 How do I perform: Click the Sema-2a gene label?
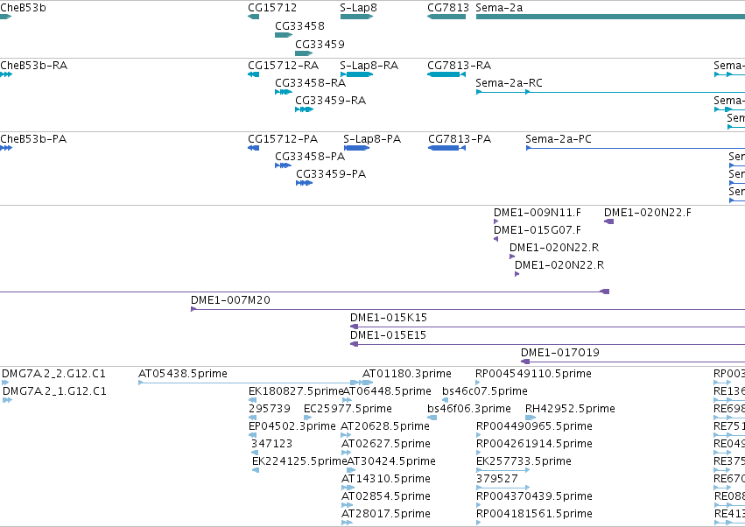pyautogui.click(x=499, y=8)
